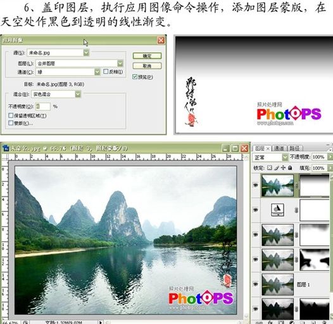Image resolution: width=333 pixels, height=324 pixels.
Task: Toggle lock image pixels brush icon
Action: pos(276,168)
